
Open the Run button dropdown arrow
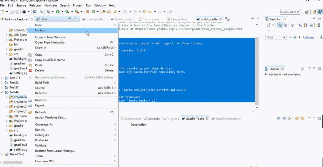(x=62, y=12)
